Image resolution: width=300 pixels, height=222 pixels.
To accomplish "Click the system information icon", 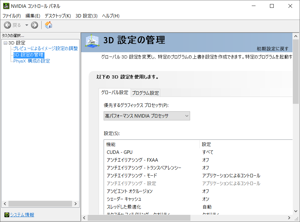I will point(7,215).
